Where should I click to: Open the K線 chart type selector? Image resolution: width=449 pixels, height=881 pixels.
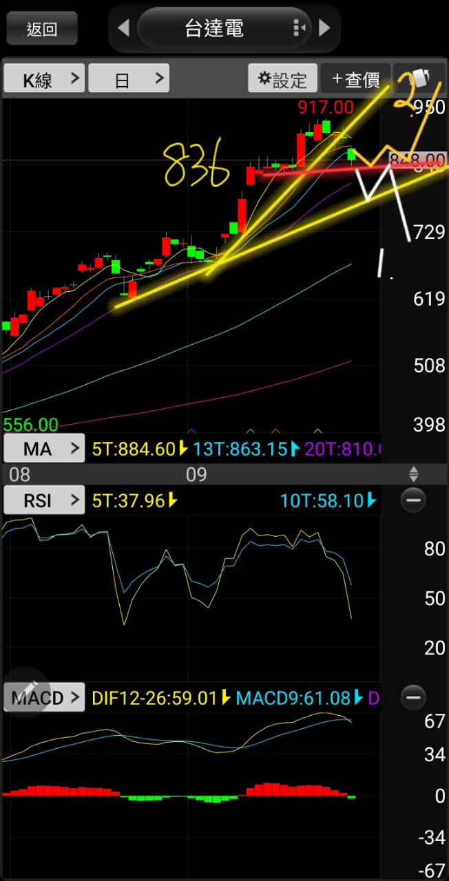pyautogui.click(x=44, y=79)
